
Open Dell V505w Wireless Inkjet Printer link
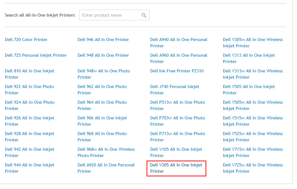(x=253, y=106)
